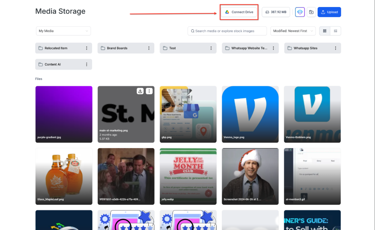Focus the Search media or explore stock images field

[x=227, y=31]
